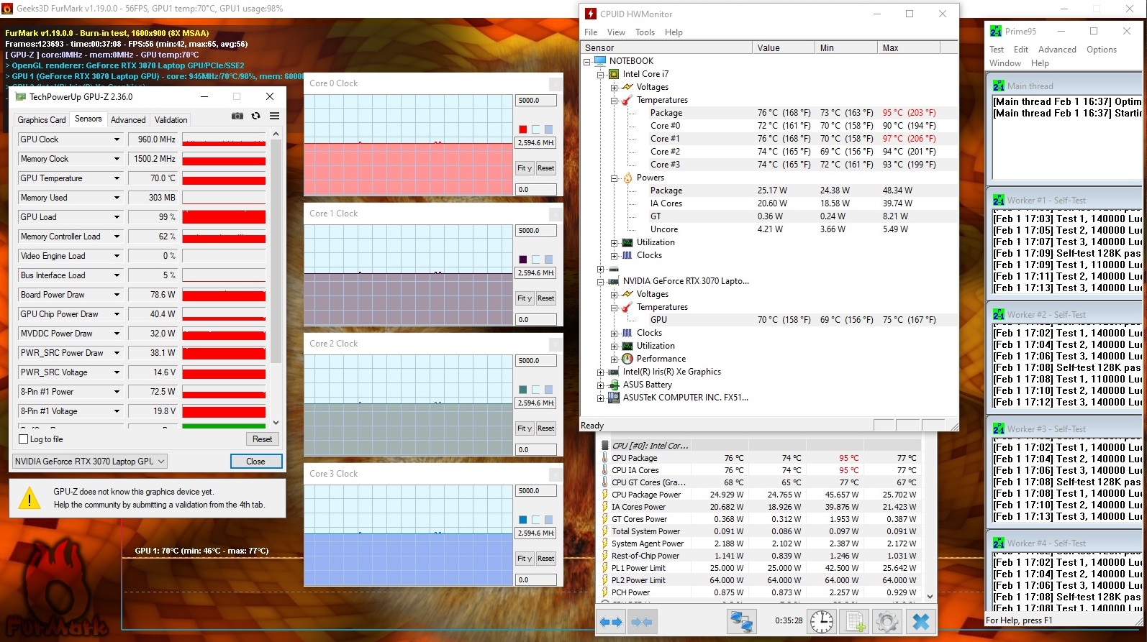The height and width of the screenshot is (642, 1147).
Task: Click the GPU-Z warning triangle icon
Action: coord(30,498)
